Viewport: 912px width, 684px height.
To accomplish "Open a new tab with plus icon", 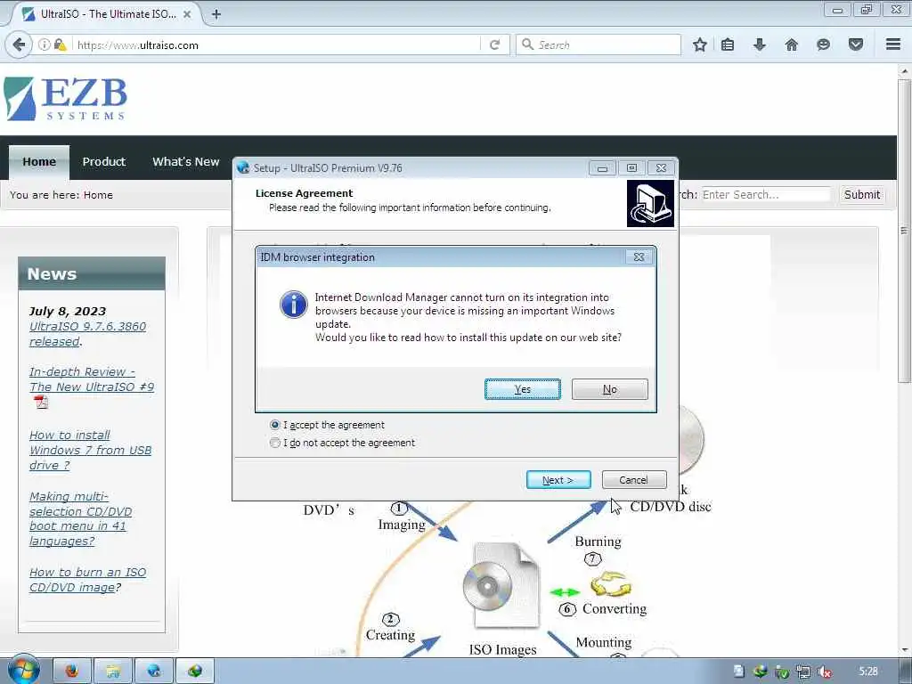I will coord(216,14).
